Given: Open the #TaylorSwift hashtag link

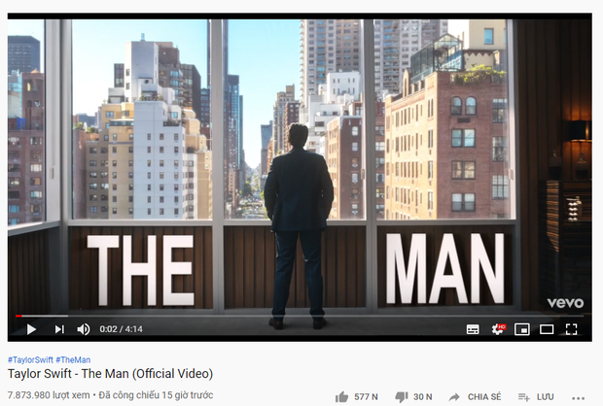Looking at the screenshot, I should pyautogui.click(x=30, y=360).
